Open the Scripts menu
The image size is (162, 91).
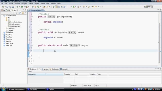click(43, 4)
